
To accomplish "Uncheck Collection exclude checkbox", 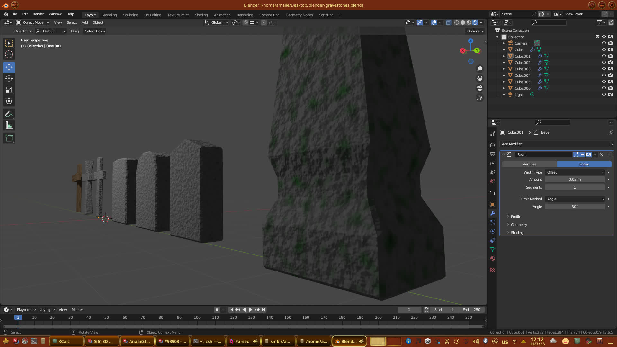I will coord(598,37).
